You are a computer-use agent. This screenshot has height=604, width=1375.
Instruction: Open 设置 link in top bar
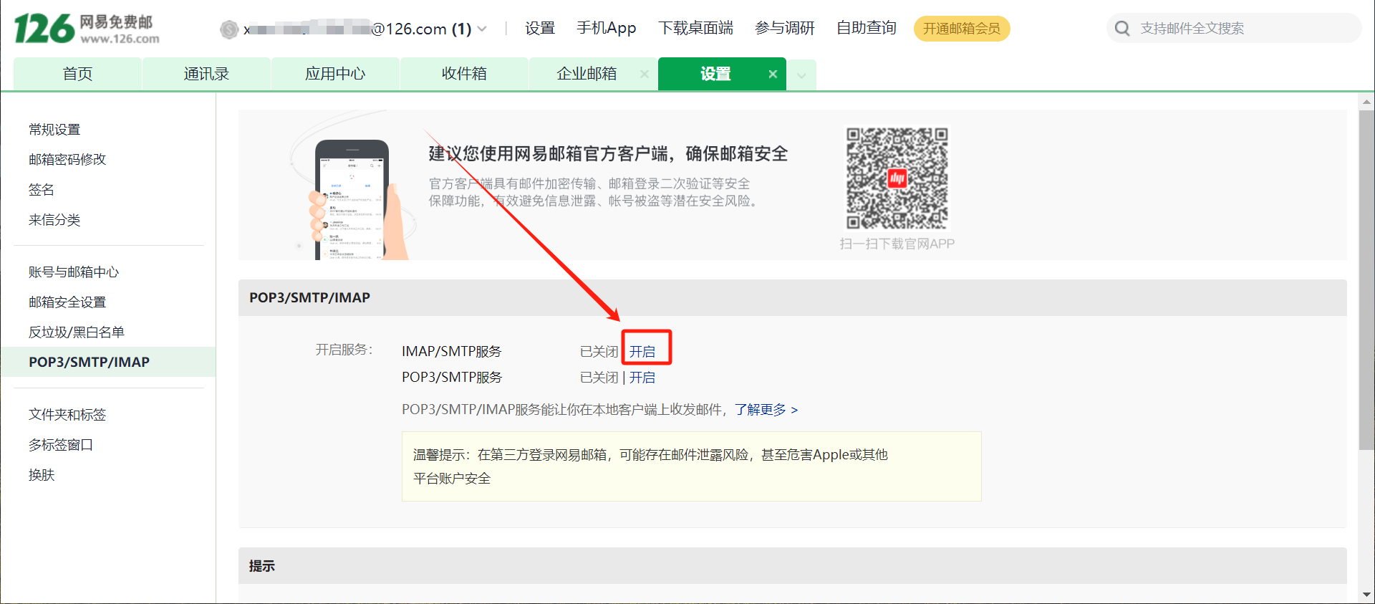pyautogui.click(x=540, y=29)
